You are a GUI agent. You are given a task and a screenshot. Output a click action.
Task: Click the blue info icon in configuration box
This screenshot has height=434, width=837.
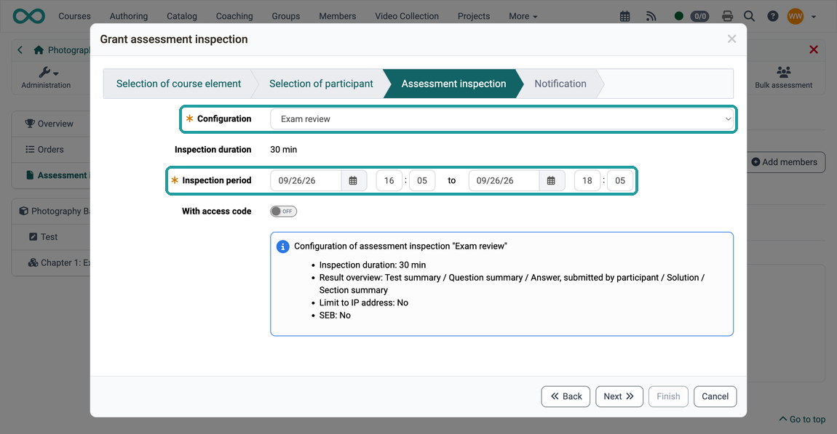click(x=282, y=246)
